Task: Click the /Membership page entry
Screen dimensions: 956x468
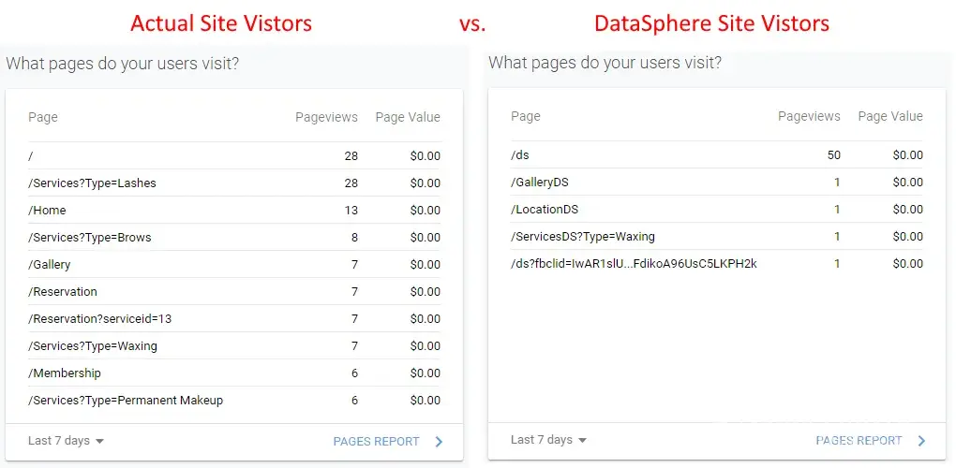Action: pos(65,373)
